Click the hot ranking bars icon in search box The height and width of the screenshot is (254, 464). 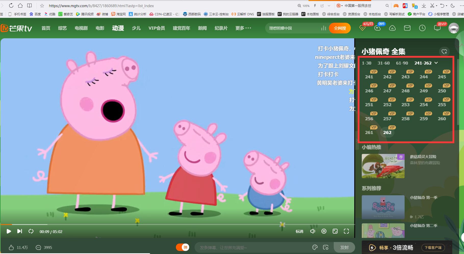(324, 28)
